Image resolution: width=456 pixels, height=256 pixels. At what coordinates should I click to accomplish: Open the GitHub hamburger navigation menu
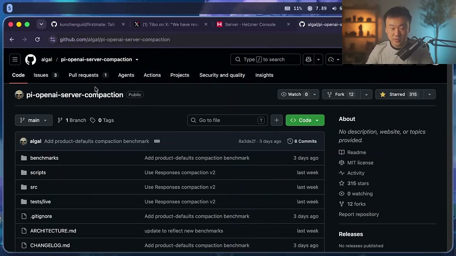(15, 59)
